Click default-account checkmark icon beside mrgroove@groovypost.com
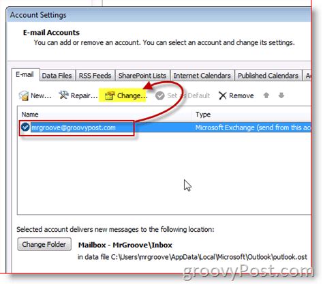The width and height of the screenshot is (323, 285). (x=25, y=127)
